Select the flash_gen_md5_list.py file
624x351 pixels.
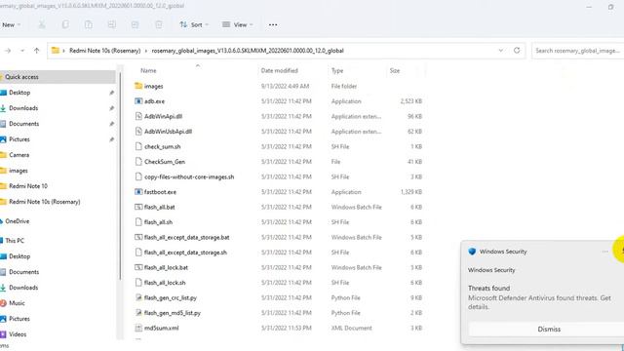173,313
